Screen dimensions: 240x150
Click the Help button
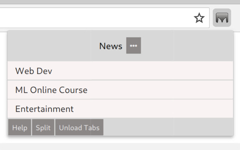pos(20,127)
